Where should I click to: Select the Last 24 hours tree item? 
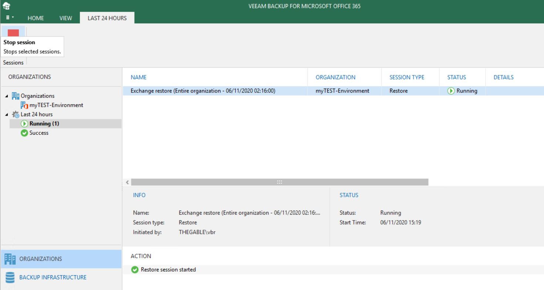point(37,114)
